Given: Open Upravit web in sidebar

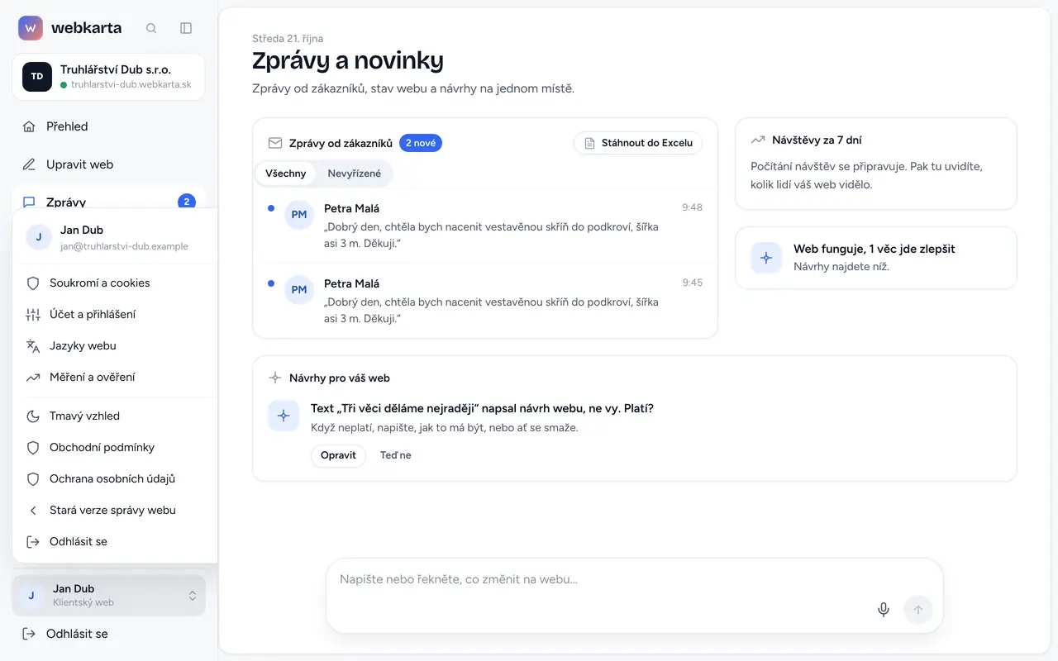Looking at the screenshot, I should coord(108,164).
